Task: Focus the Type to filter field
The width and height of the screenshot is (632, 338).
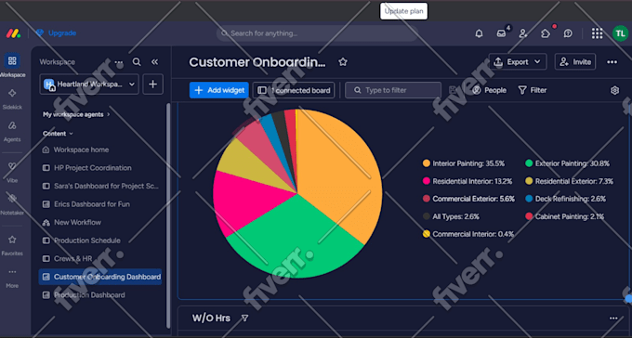Action: point(393,90)
